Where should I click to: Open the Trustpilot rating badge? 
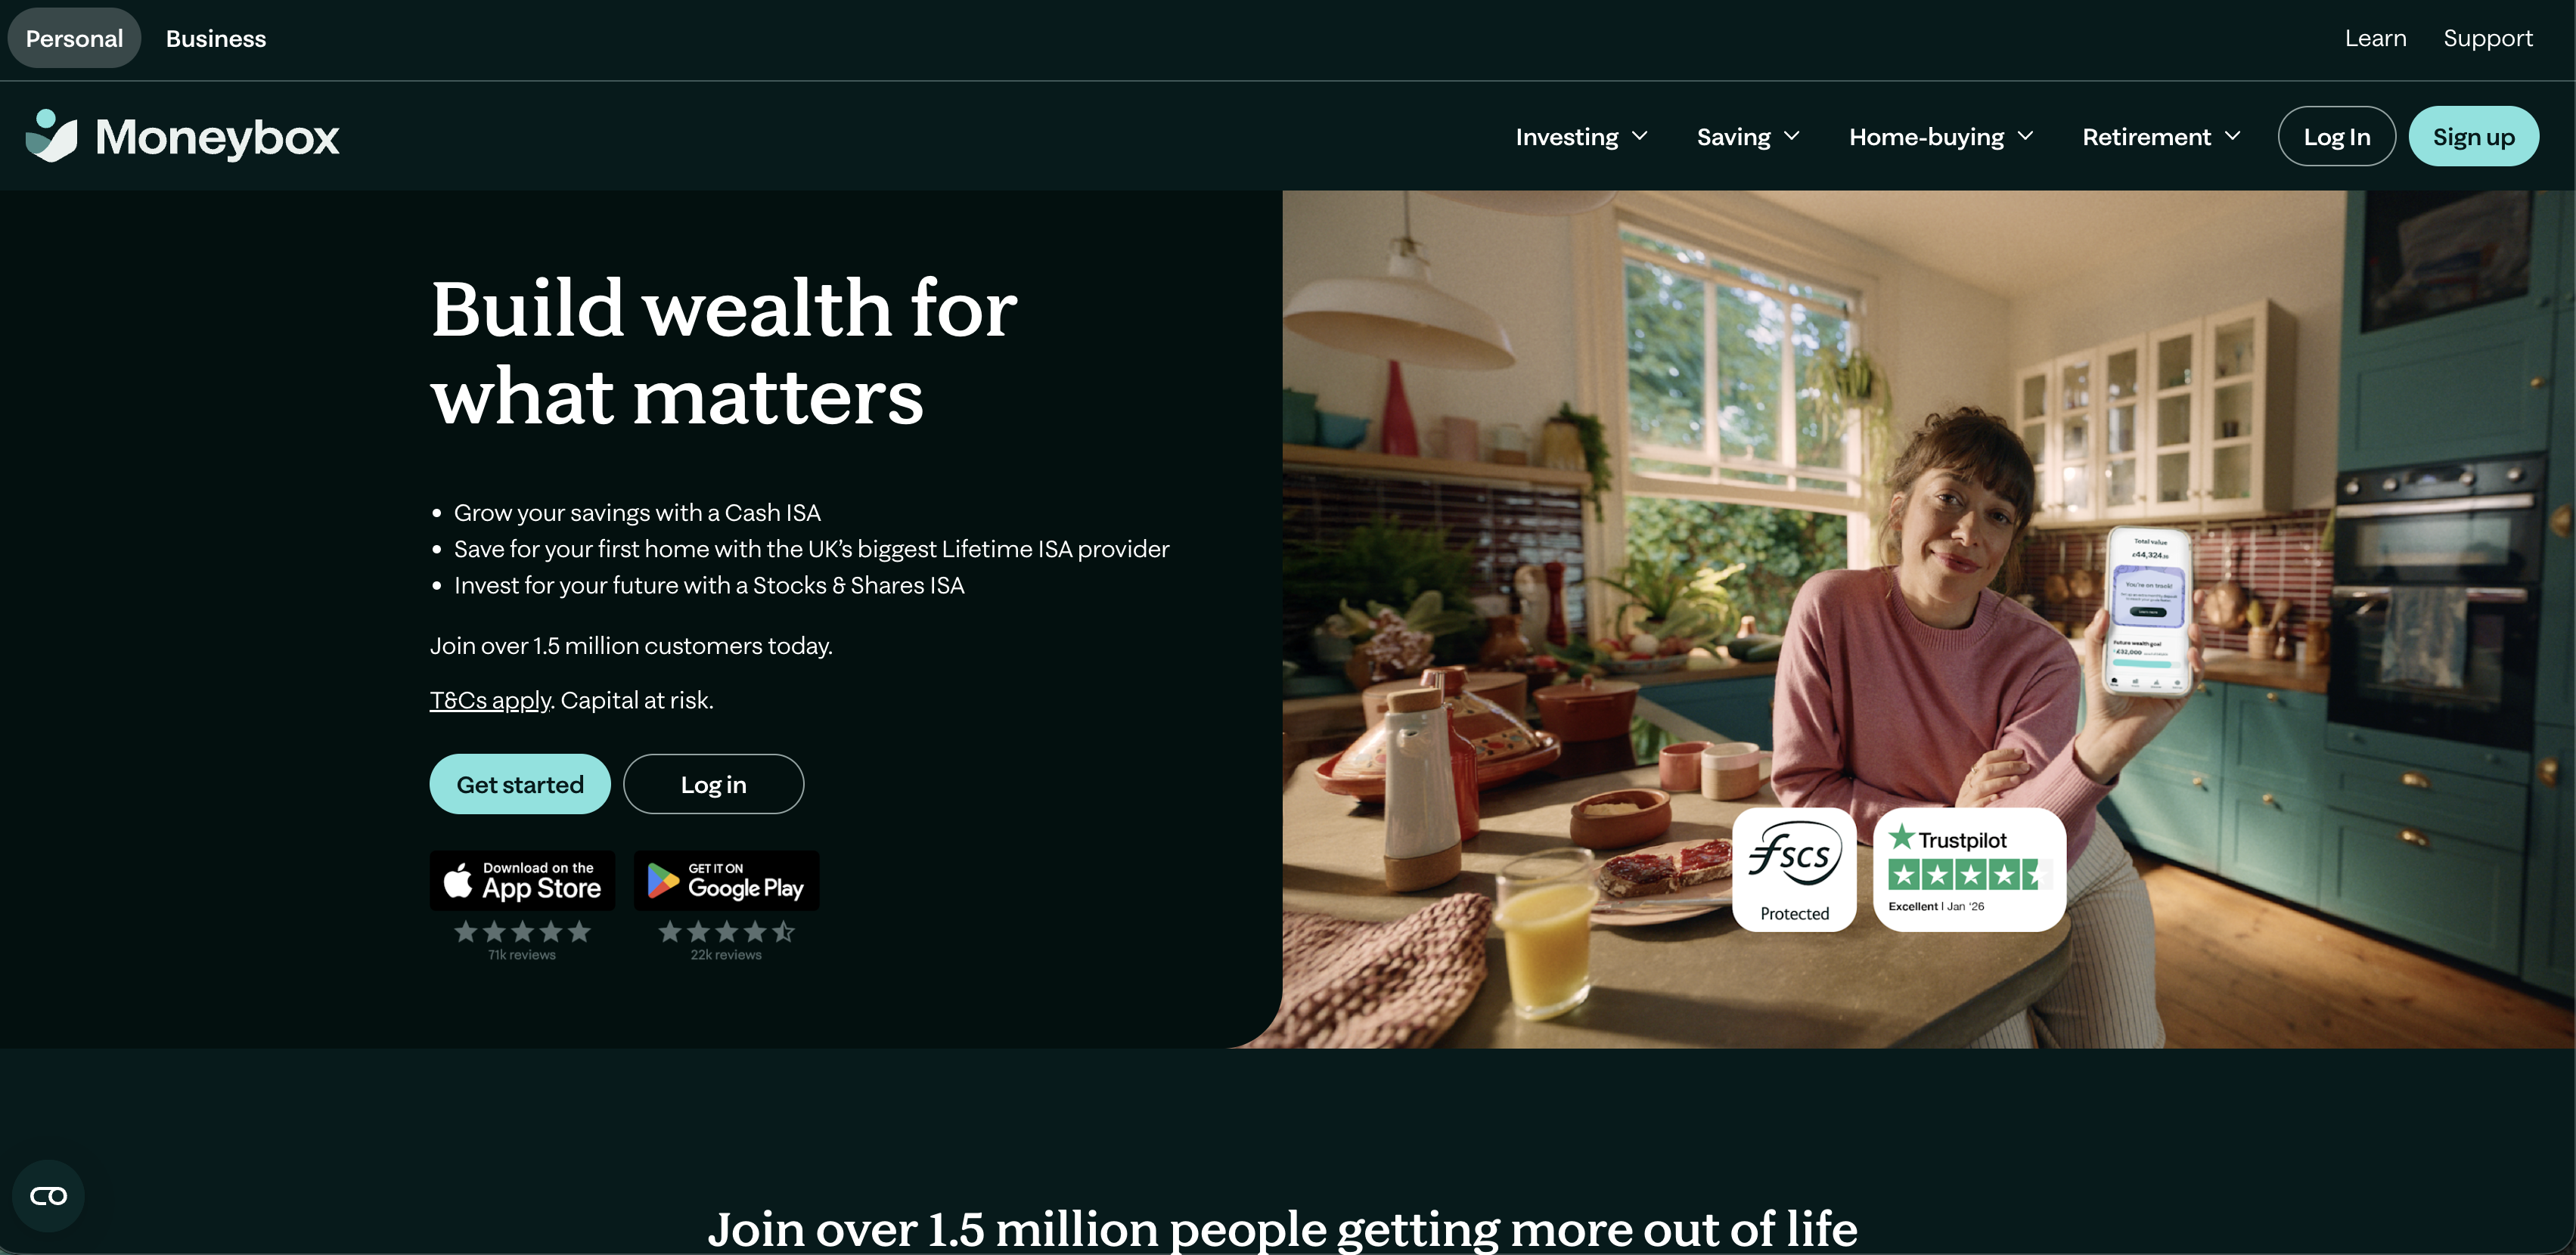coord(1969,869)
